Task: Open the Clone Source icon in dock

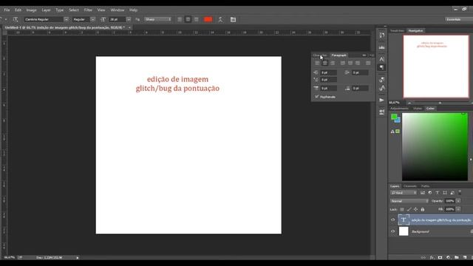Action: pos(381,88)
